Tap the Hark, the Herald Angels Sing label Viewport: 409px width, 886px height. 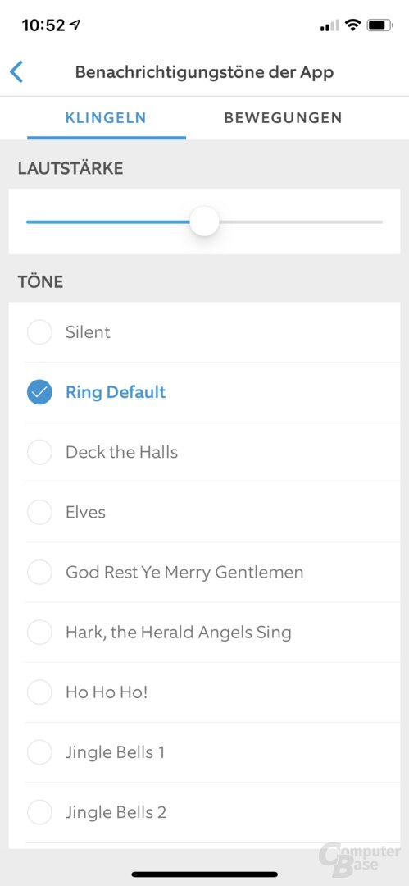point(179,633)
